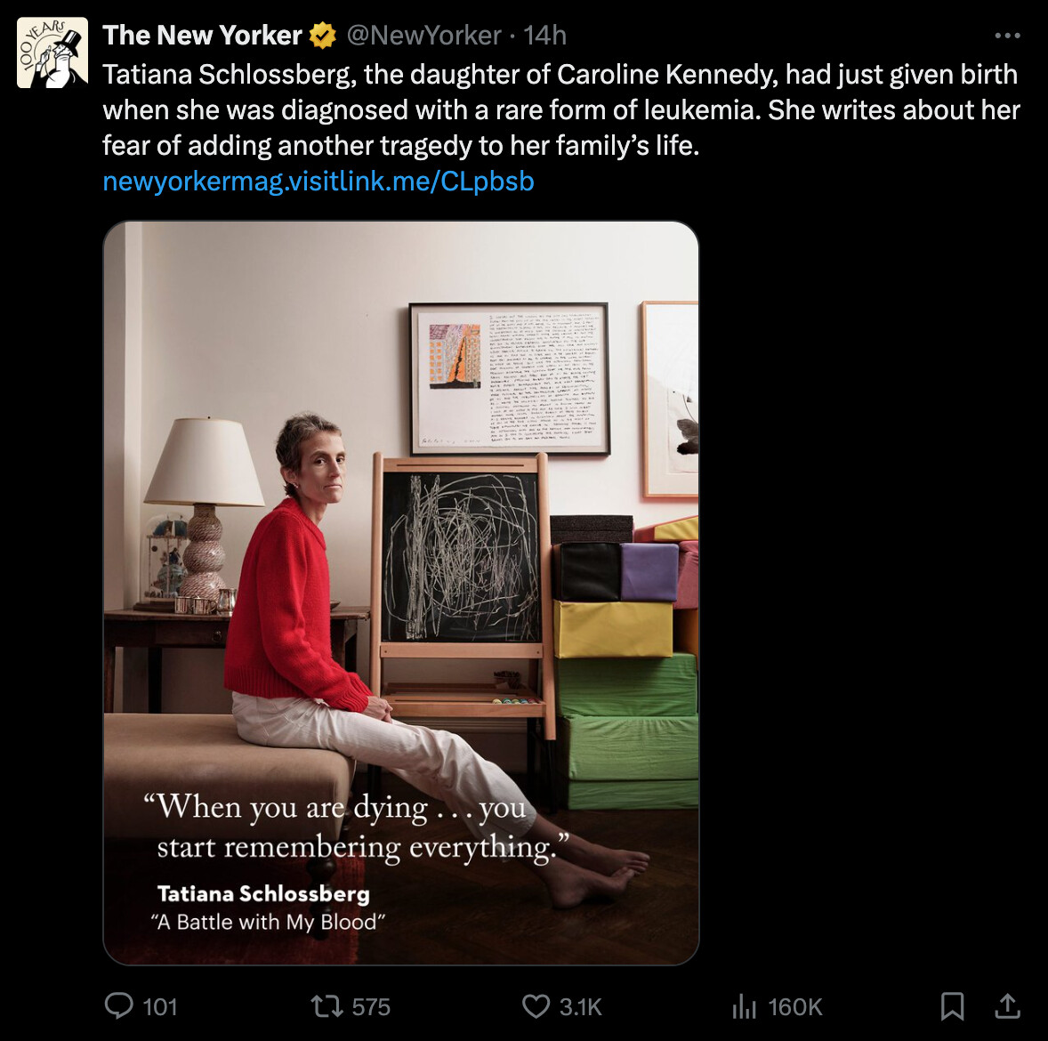Click the "A Battle with My Blood" caption
This screenshot has height=1041, width=1048.
[x=268, y=922]
